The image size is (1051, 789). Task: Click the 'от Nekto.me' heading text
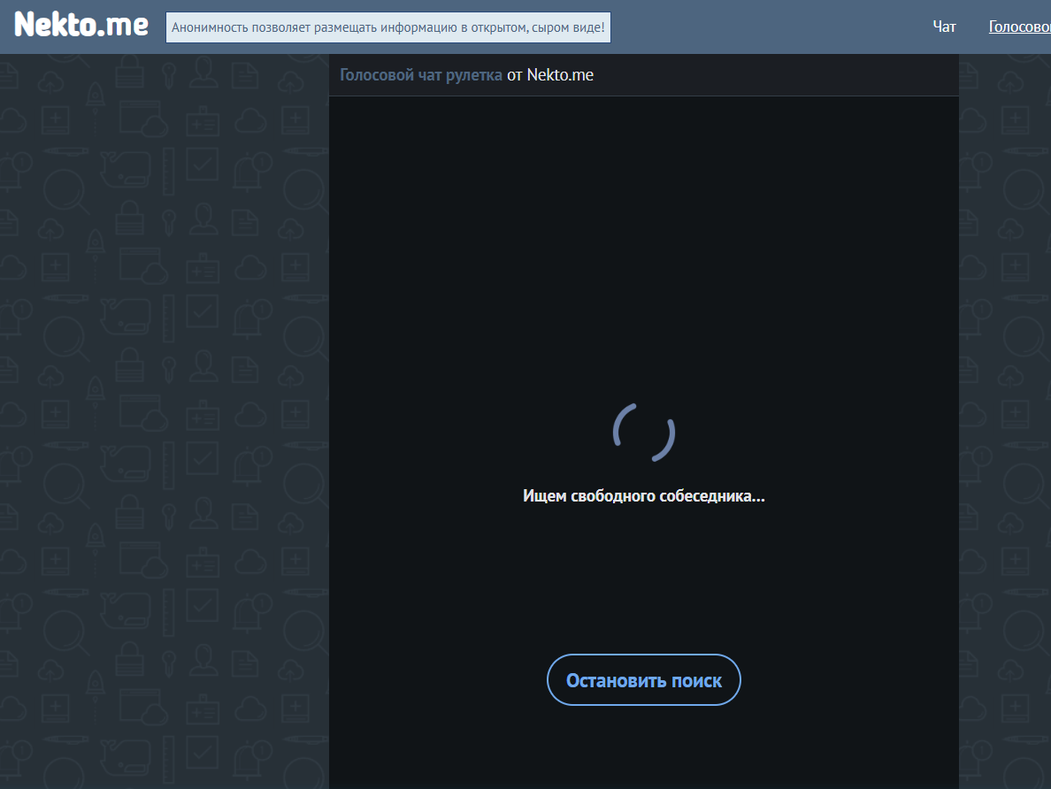pos(550,75)
